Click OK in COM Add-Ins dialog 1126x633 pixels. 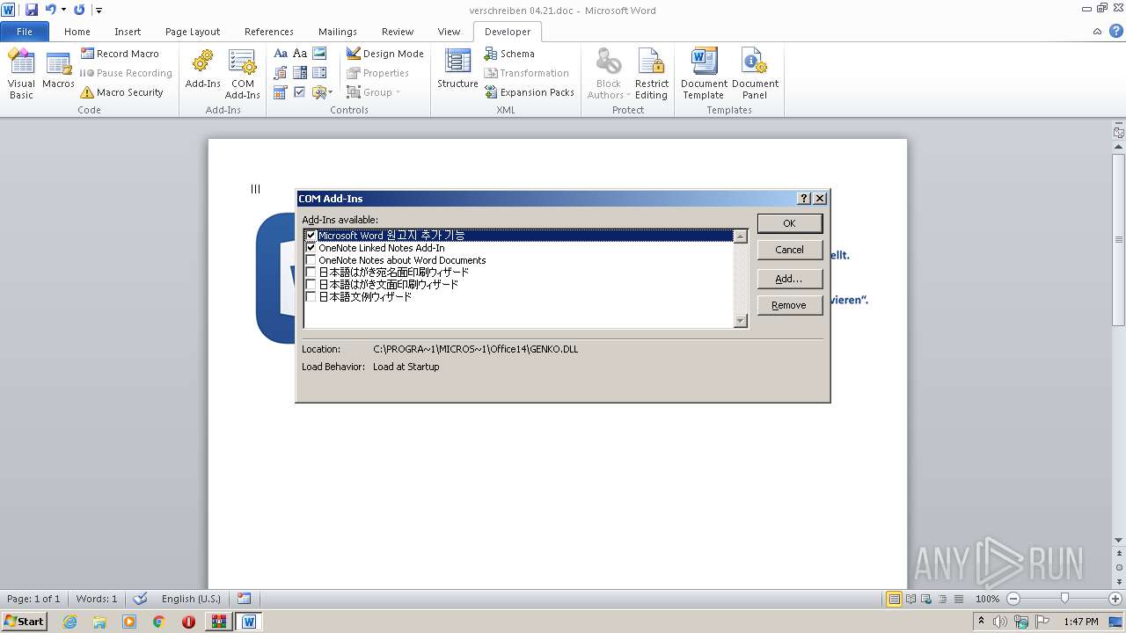(789, 223)
